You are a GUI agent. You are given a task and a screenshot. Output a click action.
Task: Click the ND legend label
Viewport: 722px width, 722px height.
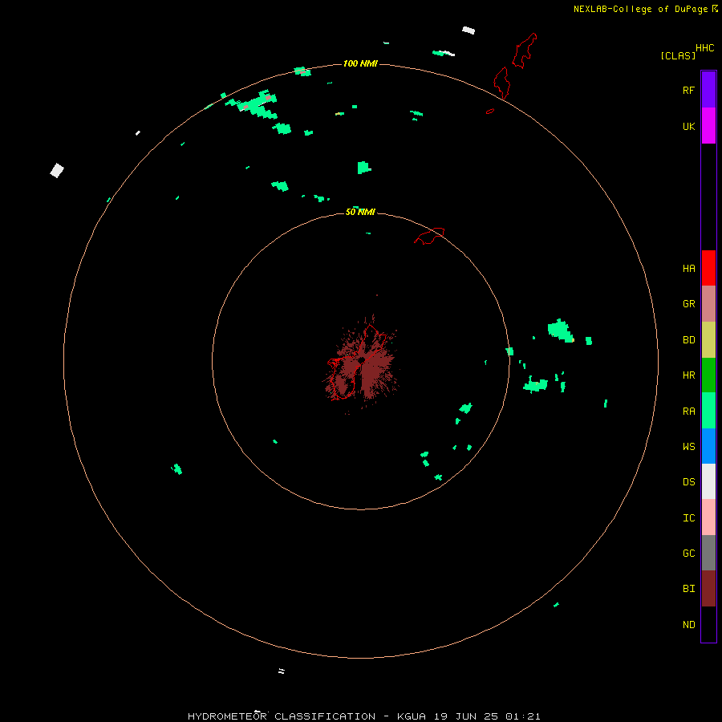point(688,625)
